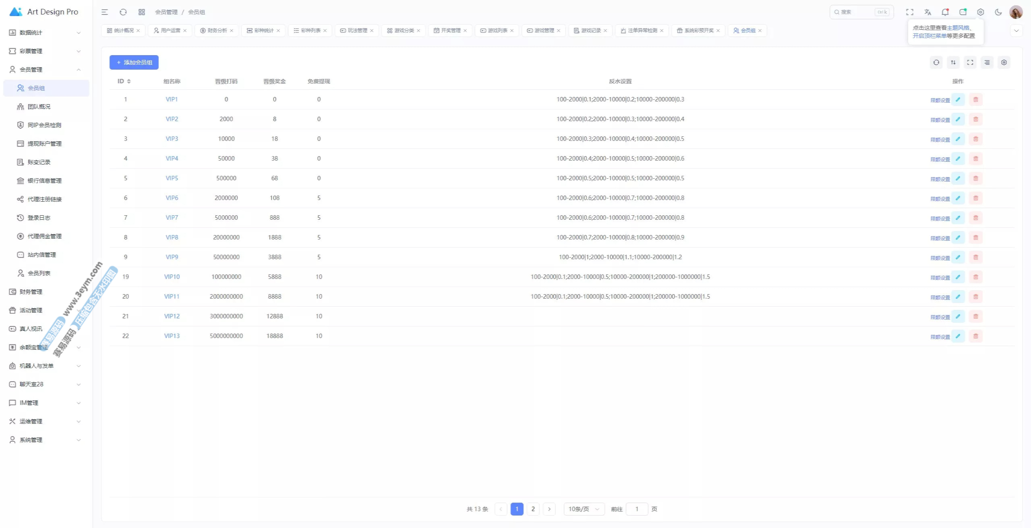This screenshot has width=1031, height=528.
Task: Open 会员列表 in the sidebar
Action: point(39,273)
